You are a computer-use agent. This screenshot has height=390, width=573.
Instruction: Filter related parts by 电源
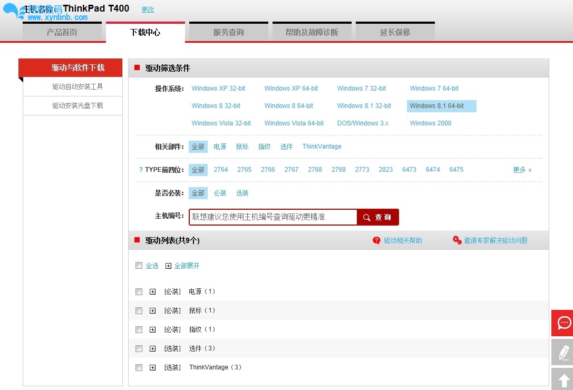pyautogui.click(x=220, y=147)
